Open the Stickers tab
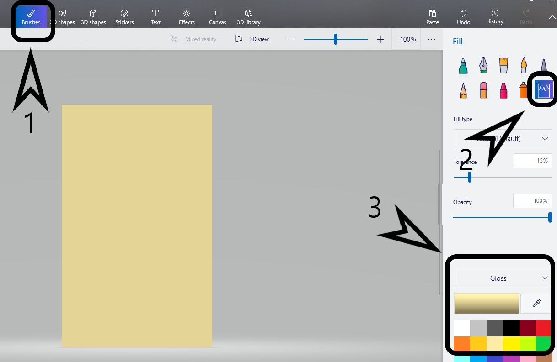557x362 pixels. pyautogui.click(x=124, y=17)
